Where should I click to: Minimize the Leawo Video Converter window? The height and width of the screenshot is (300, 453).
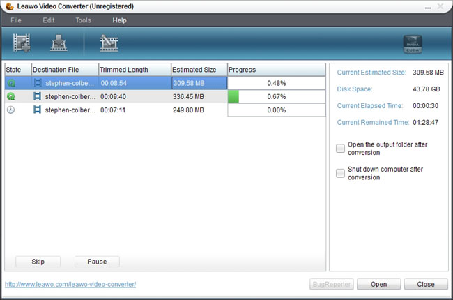tap(428, 7)
